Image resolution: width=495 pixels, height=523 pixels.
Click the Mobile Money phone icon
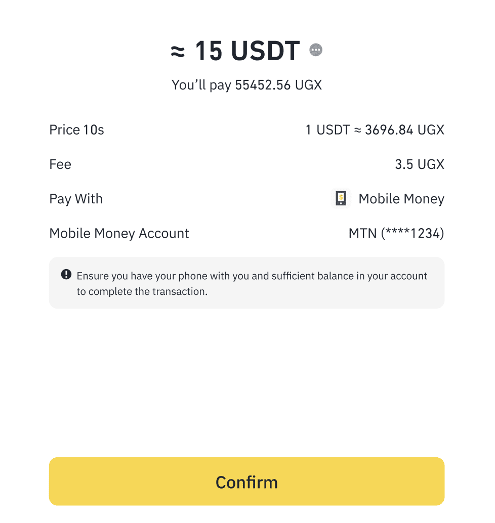pos(341,199)
